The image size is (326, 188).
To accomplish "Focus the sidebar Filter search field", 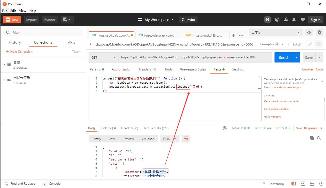I will [x=43, y=32].
